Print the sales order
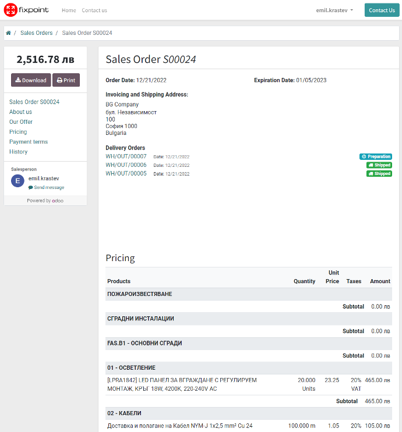Image resolution: width=402 pixels, height=432 pixels. (66, 80)
